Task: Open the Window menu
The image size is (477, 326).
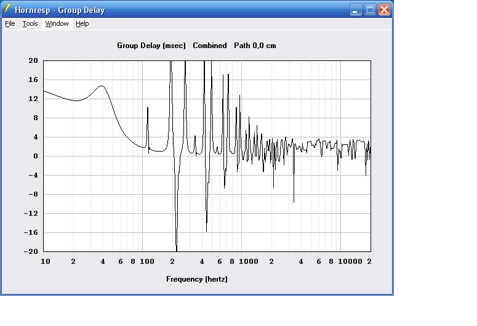Action: click(57, 24)
